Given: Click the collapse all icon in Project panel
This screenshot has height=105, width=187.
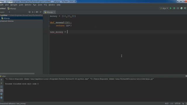Looking at the screenshot, I should (32, 12).
